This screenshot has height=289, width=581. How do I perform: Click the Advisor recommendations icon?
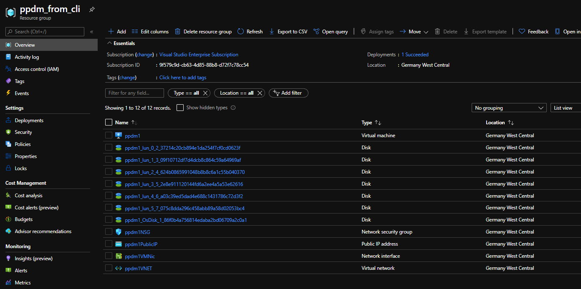click(8, 231)
